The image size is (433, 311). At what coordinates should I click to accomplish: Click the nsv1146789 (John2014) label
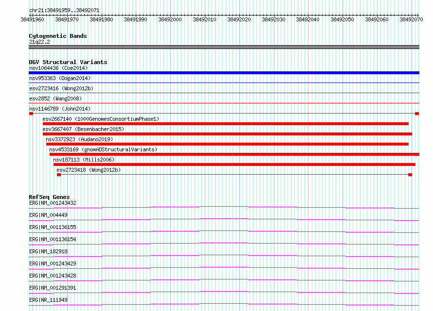[x=60, y=109]
